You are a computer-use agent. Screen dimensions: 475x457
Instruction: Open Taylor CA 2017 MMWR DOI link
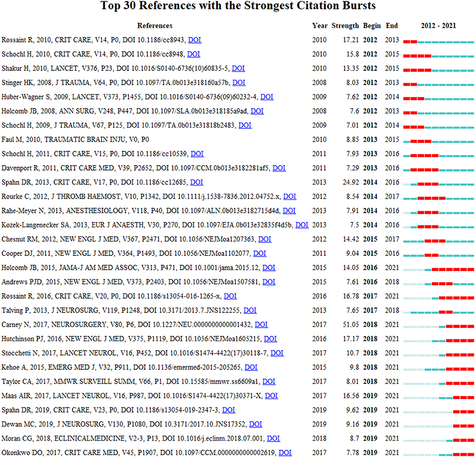point(269,382)
